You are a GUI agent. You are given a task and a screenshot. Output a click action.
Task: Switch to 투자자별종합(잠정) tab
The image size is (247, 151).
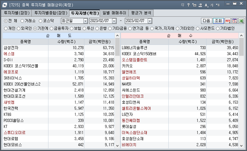51,13
